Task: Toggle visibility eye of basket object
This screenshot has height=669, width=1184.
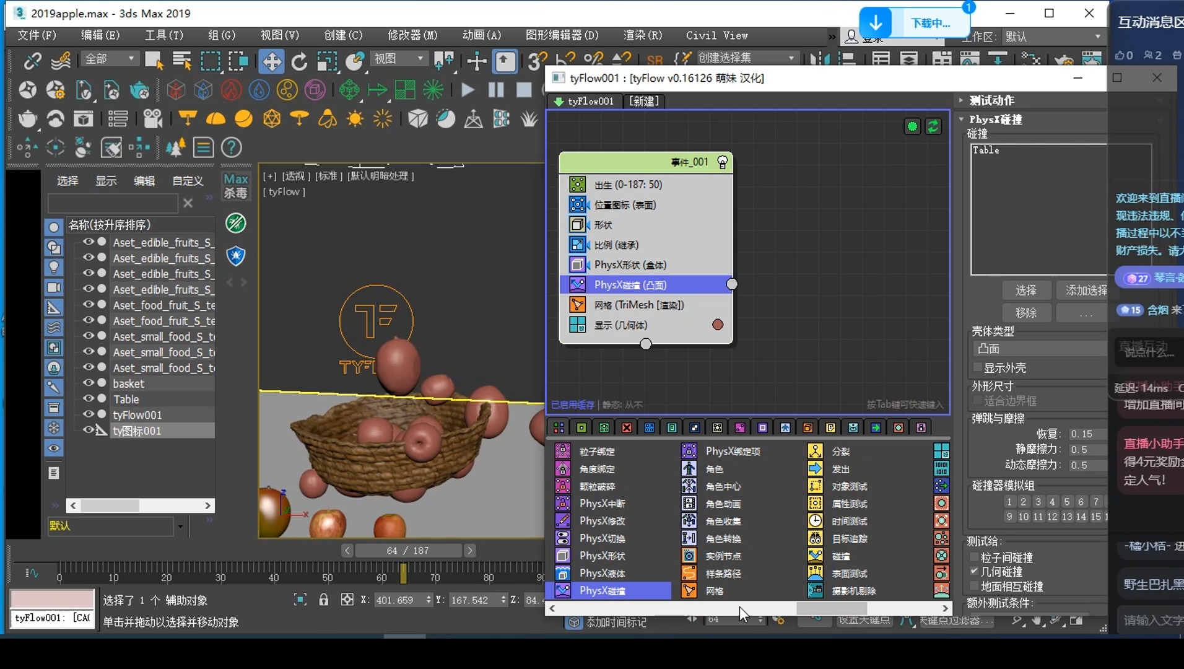Action: (89, 383)
